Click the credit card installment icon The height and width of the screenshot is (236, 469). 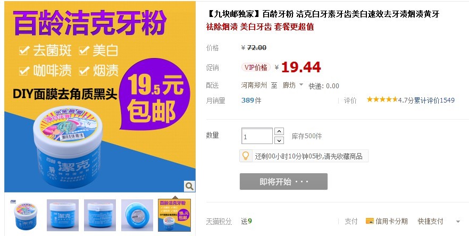(x=370, y=221)
